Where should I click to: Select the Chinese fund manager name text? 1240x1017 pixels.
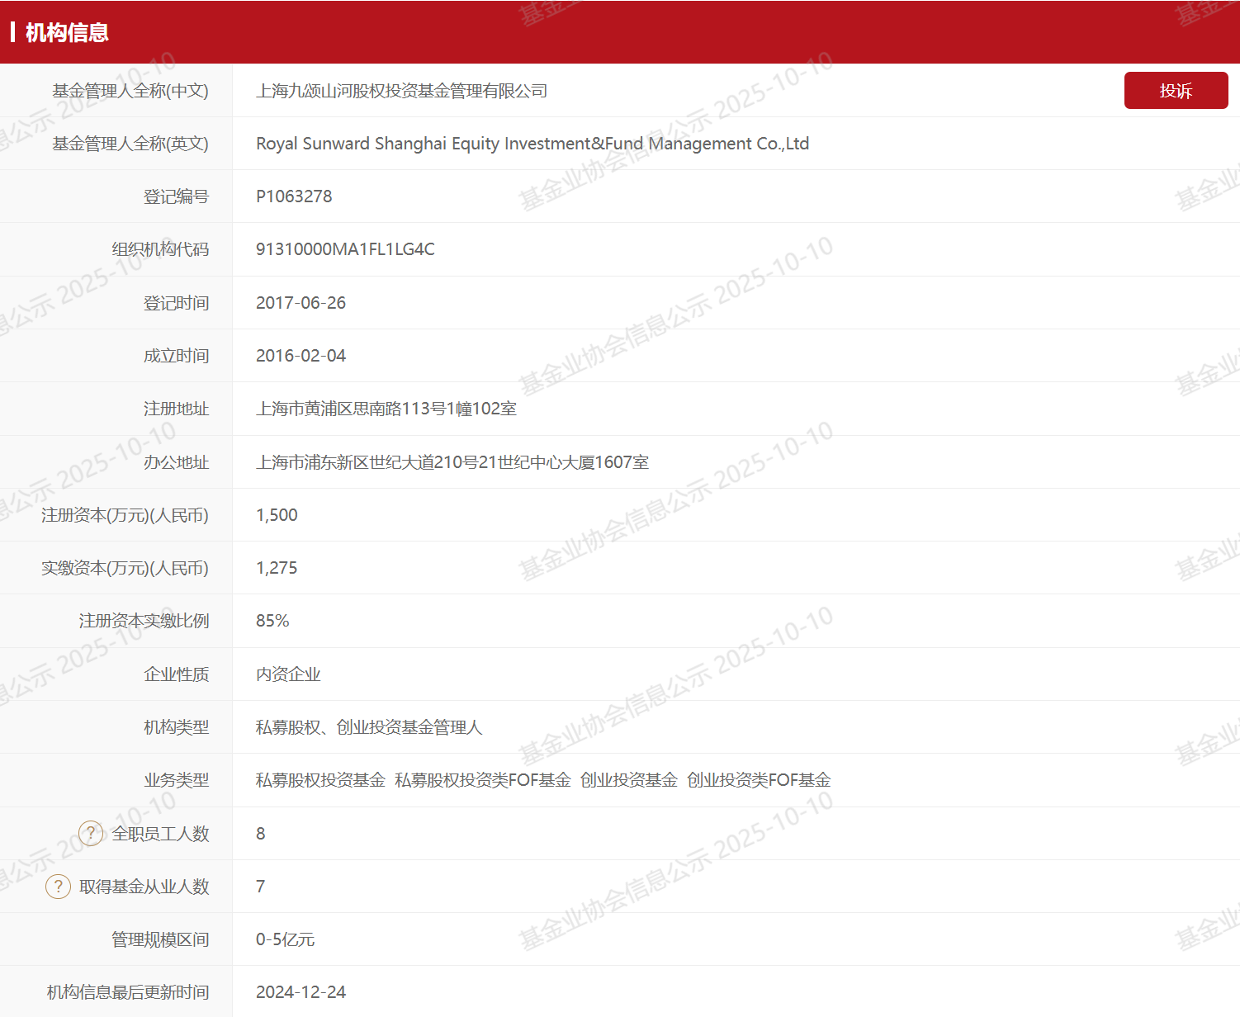(401, 91)
